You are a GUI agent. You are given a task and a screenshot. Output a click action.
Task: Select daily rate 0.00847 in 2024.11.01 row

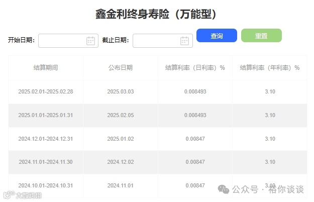[x=195, y=185]
